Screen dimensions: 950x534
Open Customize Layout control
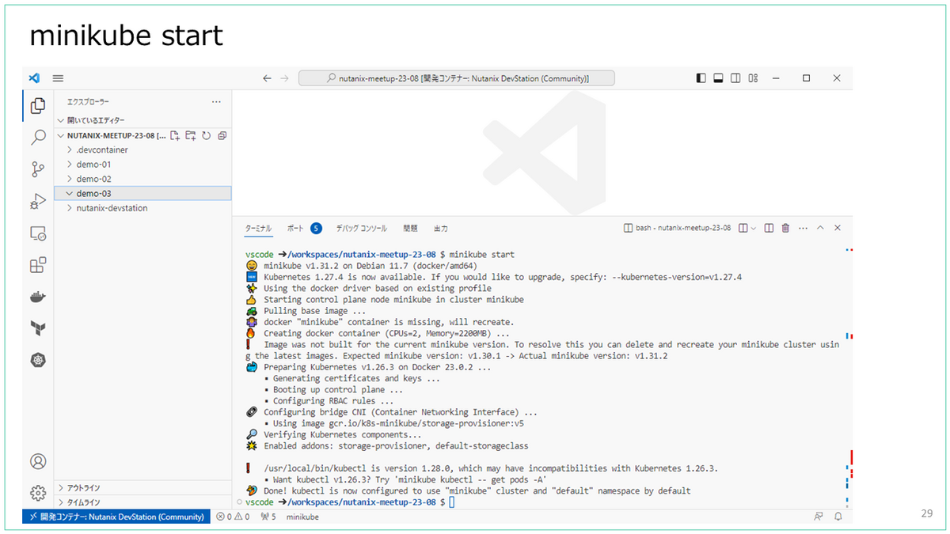click(x=753, y=78)
